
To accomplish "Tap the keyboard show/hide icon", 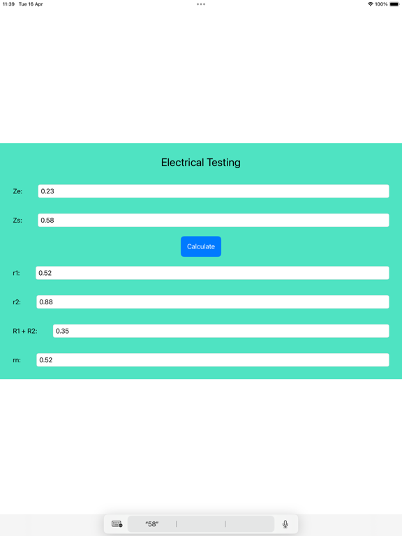I will (x=117, y=523).
